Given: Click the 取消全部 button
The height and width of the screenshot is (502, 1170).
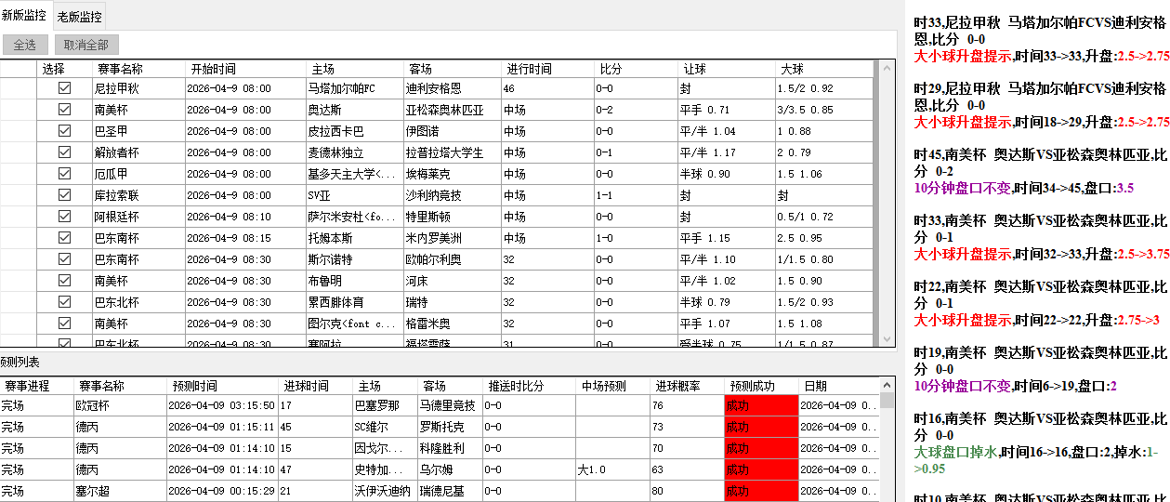Looking at the screenshot, I should [x=86, y=45].
